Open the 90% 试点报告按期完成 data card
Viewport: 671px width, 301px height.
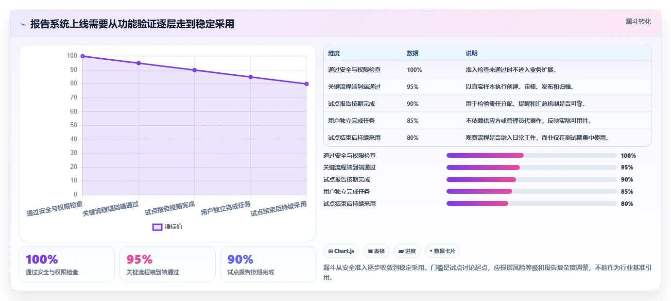pos(268,264)
